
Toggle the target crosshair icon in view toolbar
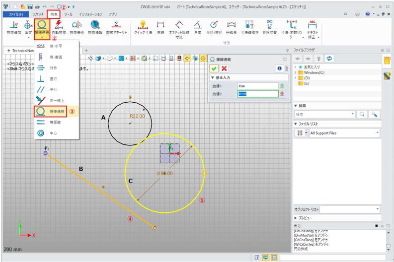coord(203,59)
